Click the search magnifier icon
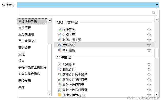This screenshot has width=161, height=101. tap(154, 13)
